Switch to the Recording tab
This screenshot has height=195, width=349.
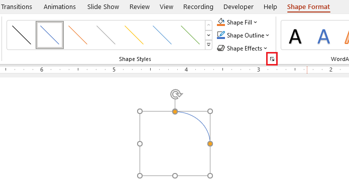coord(198,7)
